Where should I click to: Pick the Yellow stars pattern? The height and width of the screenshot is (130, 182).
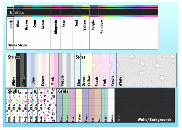point(89,70)
